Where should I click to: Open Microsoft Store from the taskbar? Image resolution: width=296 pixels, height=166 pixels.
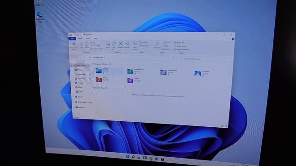(162, 159)
